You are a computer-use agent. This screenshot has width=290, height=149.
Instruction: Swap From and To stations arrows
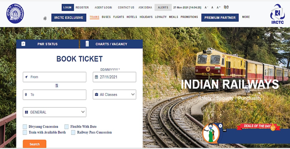point(57,86)
